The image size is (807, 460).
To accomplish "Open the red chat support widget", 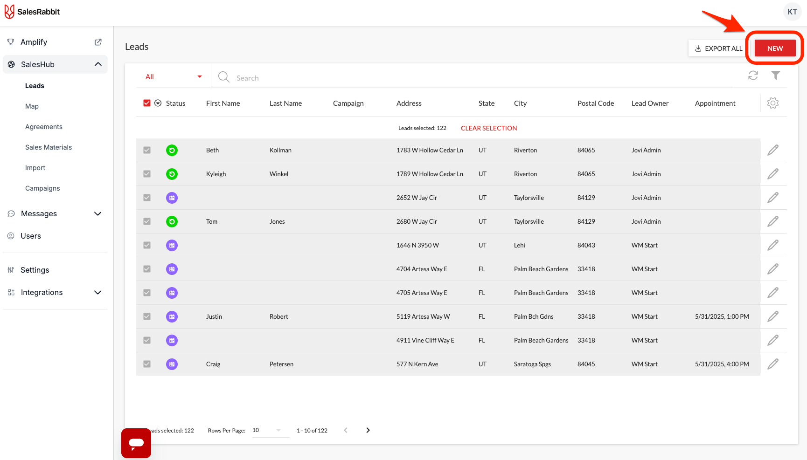I will (136, 443).
